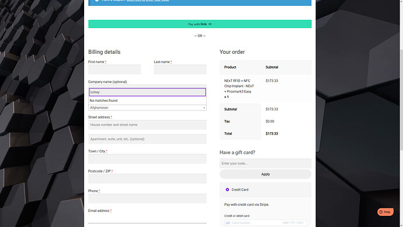Focus the Town / City field
Image resolution: width=403 pixels, height=227 pixels.
coord(147,159)
